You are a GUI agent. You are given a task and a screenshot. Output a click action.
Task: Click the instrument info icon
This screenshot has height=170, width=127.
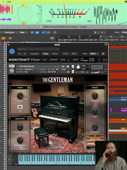pyautogui.click(x=68, y=66)
